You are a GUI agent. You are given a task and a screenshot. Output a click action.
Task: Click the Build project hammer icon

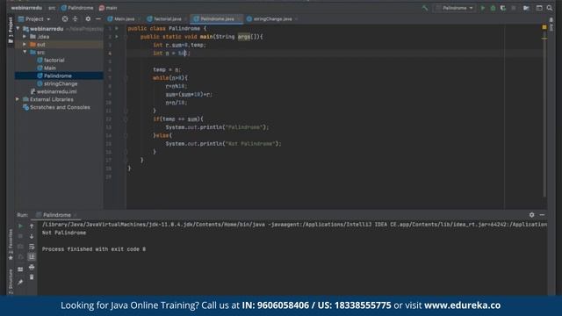click(425, 8)
